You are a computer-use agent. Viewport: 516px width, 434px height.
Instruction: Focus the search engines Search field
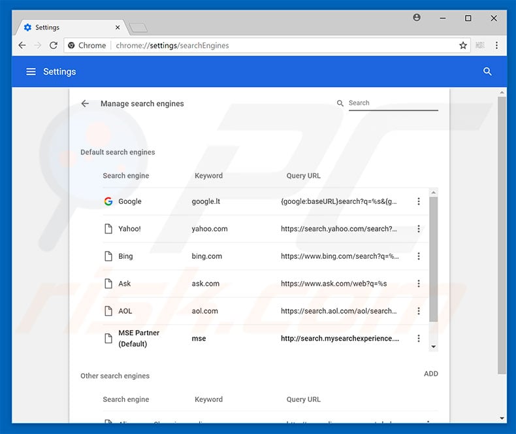click(393, 103)
